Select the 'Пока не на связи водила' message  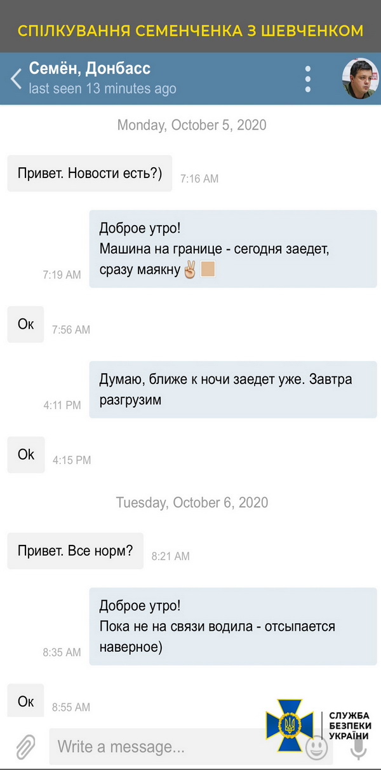pyautogui.click(x=232, y=627)
